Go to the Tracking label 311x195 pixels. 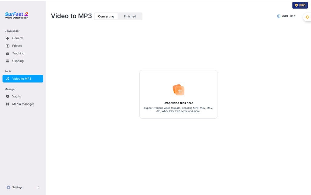point(18,53)
